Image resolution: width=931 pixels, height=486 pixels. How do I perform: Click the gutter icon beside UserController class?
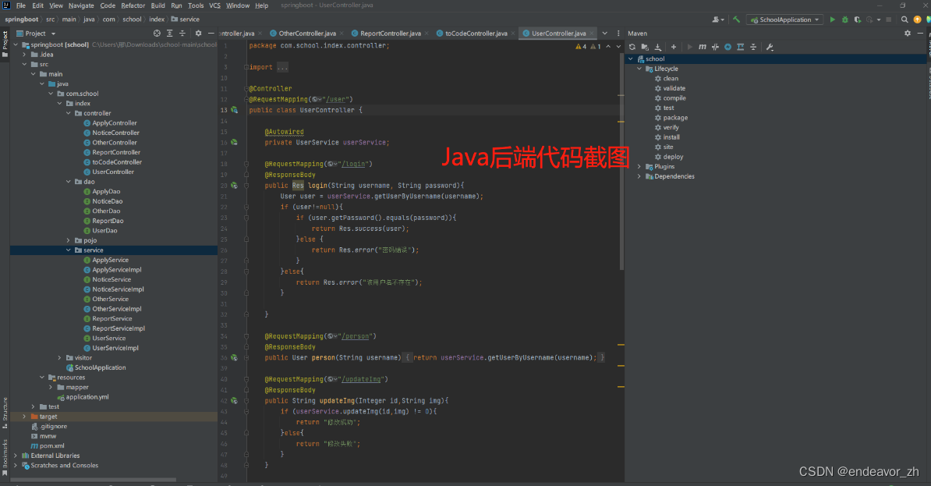235,110
